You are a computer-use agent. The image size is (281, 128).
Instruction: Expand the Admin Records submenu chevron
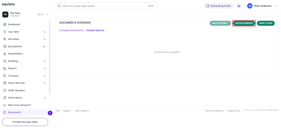coord(45,83)
